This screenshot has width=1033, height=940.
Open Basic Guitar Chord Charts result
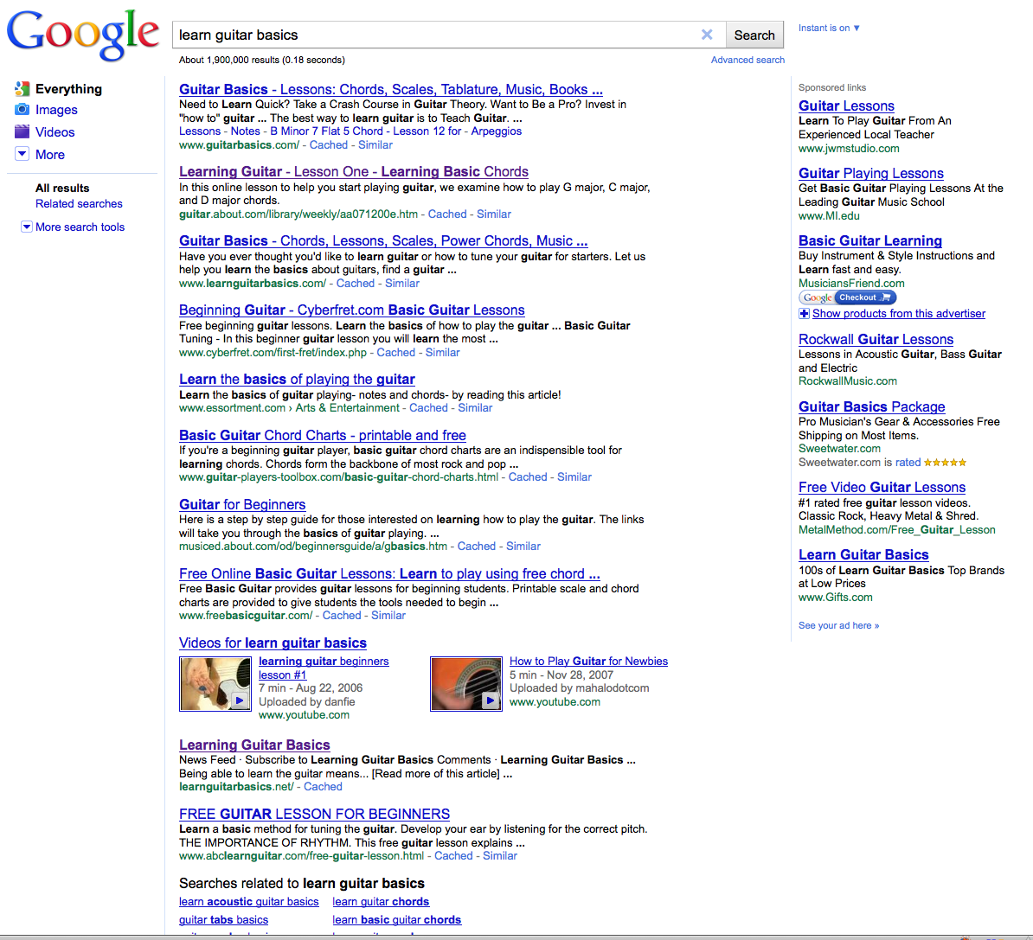[x=323, y=436]
